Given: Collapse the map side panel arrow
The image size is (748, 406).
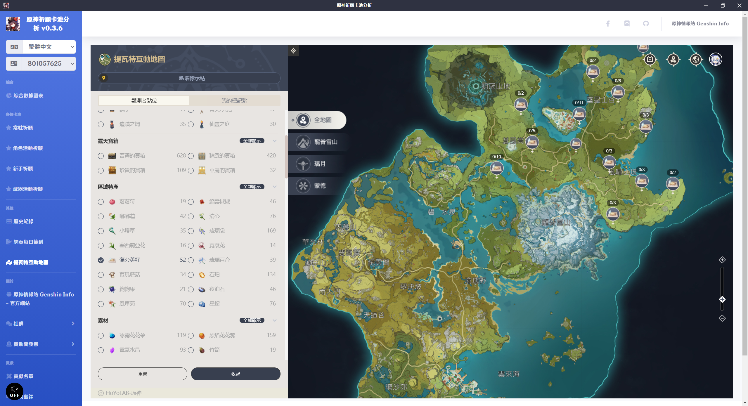Looking at the screenshot, I should click(293, 51).
